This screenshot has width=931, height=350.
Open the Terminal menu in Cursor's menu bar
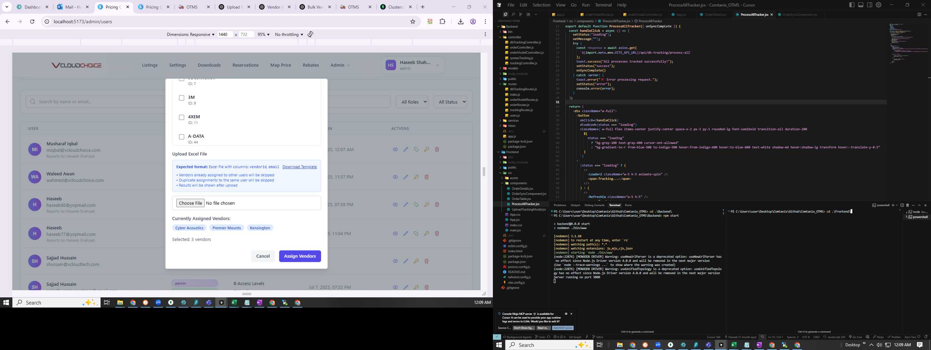(603, 5)
